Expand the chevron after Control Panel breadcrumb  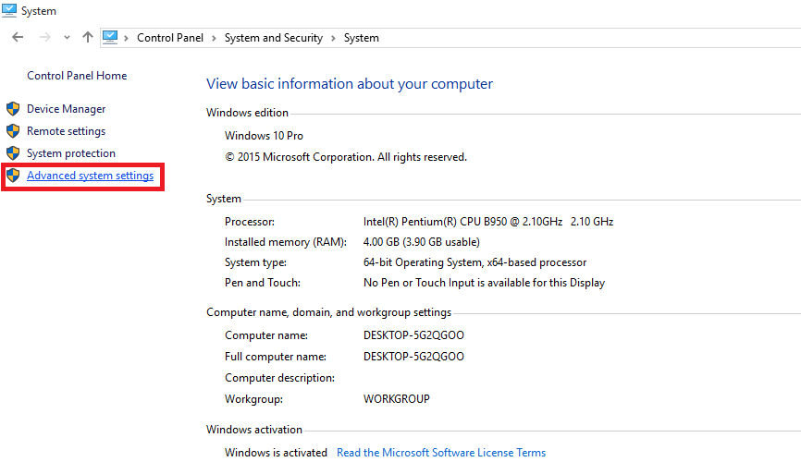(214, 38)
